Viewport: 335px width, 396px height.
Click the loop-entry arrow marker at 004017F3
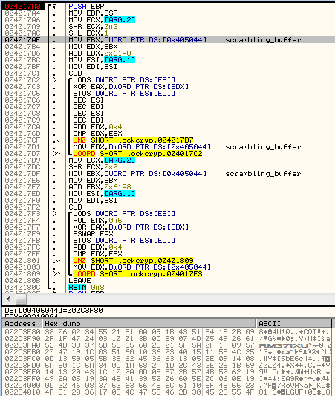[x=55, y=214]
